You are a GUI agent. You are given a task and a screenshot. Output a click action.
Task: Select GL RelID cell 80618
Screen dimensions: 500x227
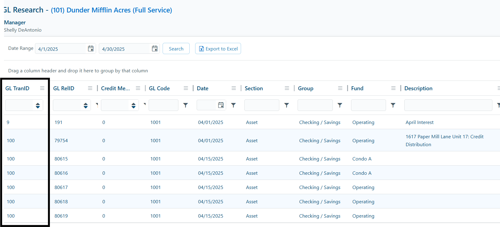[x=61, y=201]
